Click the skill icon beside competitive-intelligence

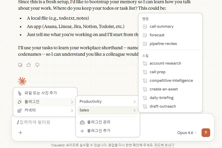point(145,81)
